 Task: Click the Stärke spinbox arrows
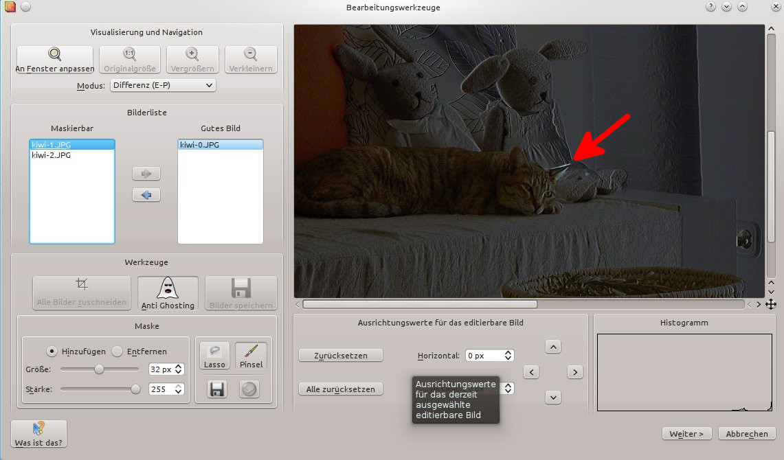[179, 389]
